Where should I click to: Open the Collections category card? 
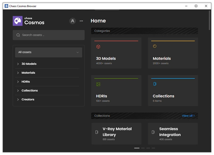point(173,91)
